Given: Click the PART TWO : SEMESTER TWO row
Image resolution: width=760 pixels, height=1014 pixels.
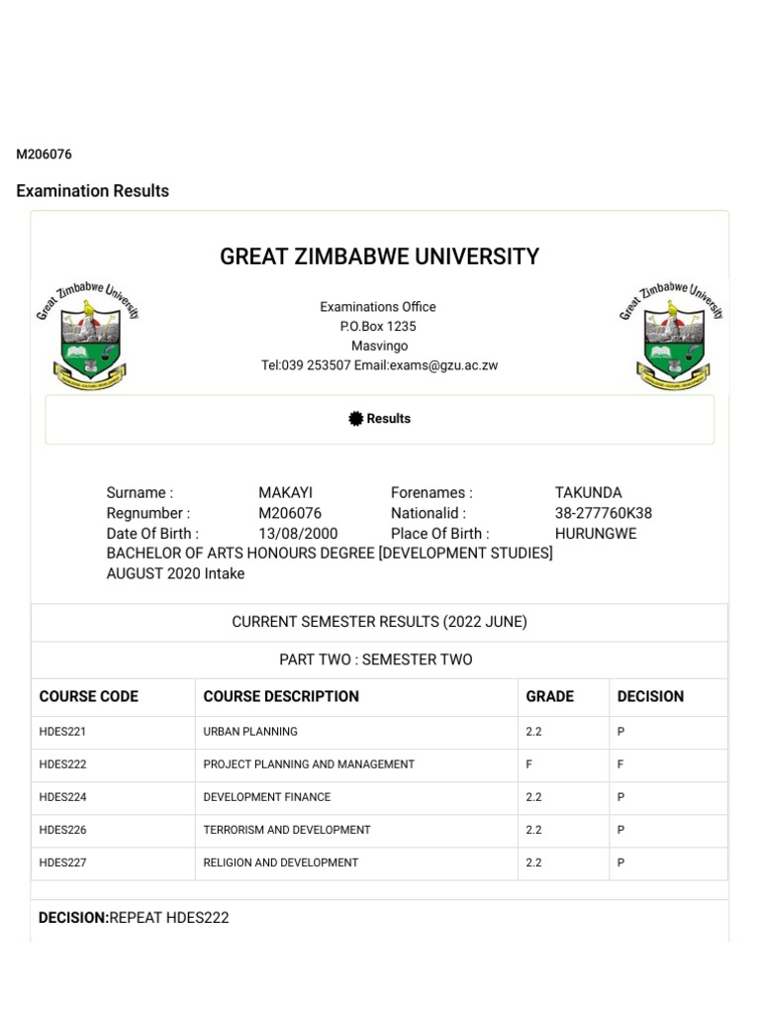Looking at the screenshot, I should tap(379, 659).
